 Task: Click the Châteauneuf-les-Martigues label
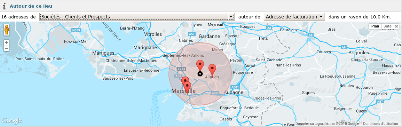(x=131, y=61)
